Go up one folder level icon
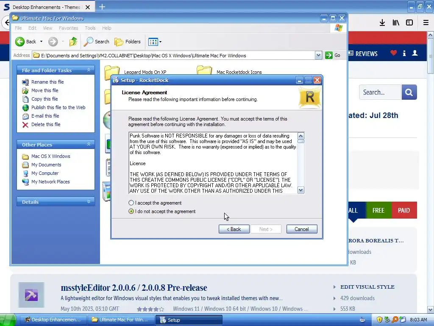This screenshot has height=326, width=434. click(73, 42)
